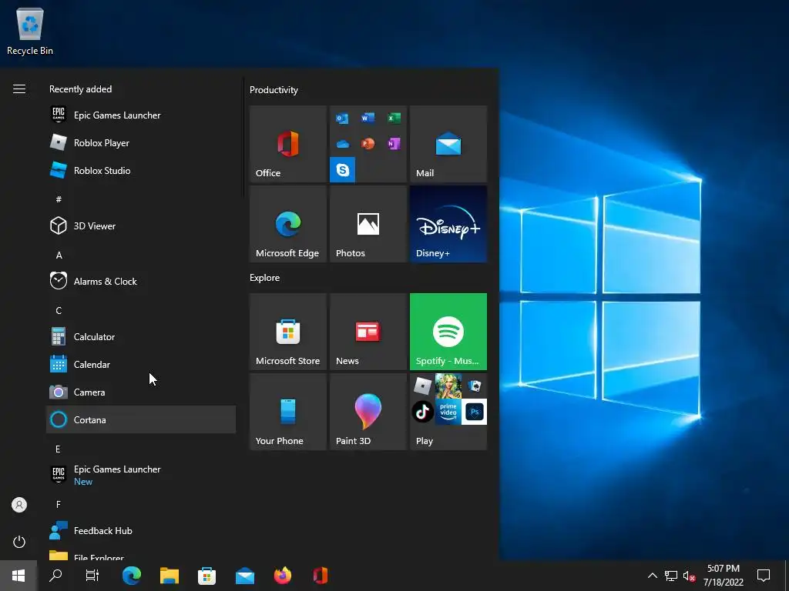The image size is (789, 591).
Task: Open the Epic Games Launcher entry marked New
Action: click(141, 475)
